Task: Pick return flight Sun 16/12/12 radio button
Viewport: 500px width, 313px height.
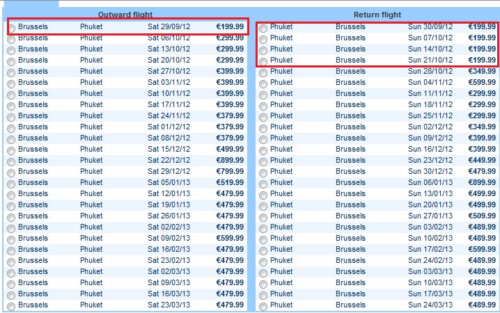Action: (x=263, y=151)
